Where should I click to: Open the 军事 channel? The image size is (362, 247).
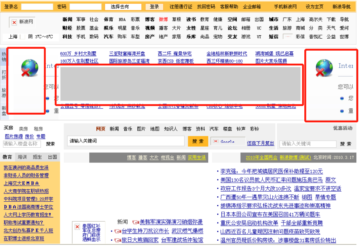[x=81, y=19]
